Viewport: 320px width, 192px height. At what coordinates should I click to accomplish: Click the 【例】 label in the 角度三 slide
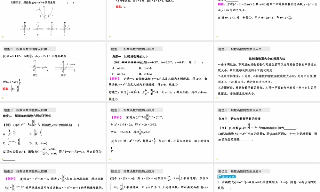[x=223, y=128]
